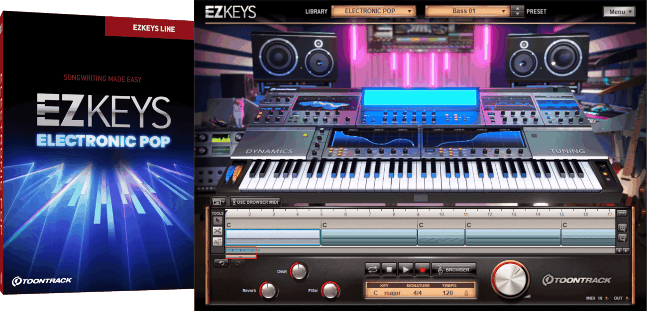This screenshot has width=647, height=311.
Task: Adjust the Delay knob
Action: pyautogui.click(x=299, y=271)
